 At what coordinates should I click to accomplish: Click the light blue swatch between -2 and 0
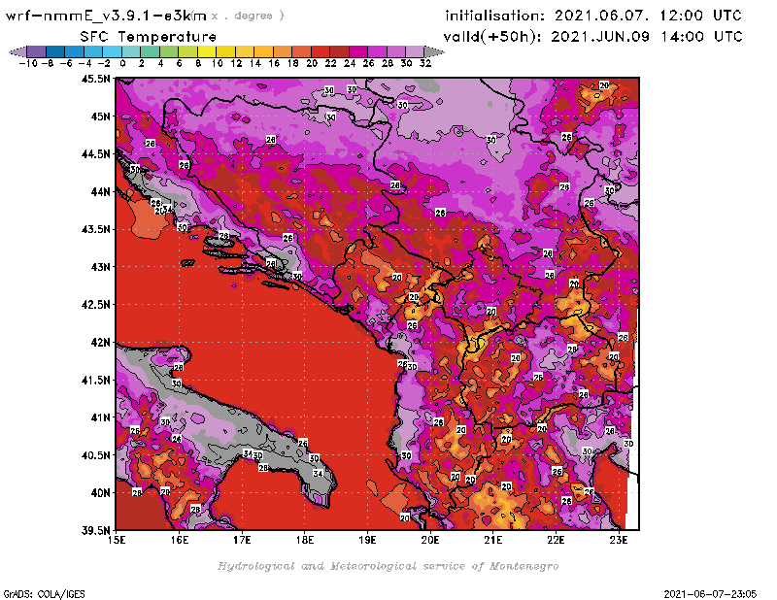111,51
